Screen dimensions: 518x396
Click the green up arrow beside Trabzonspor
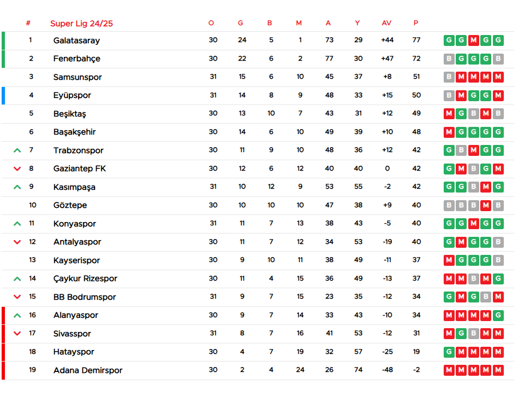click(17, 150)
